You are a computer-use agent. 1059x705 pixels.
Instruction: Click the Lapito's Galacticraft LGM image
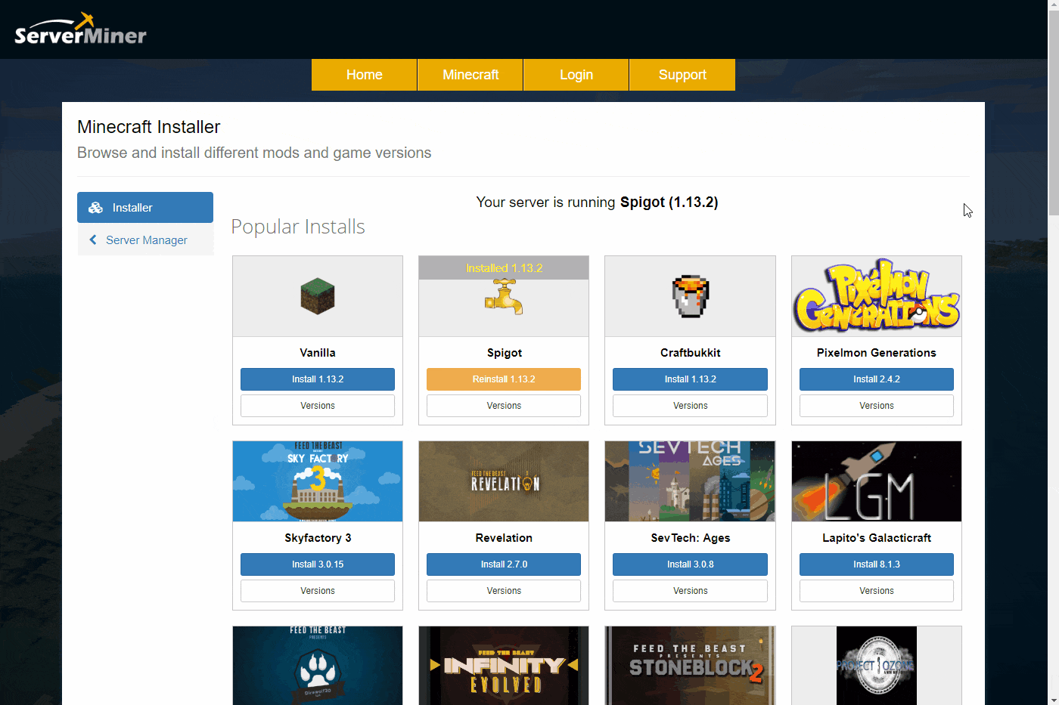[x=877, y=481]
